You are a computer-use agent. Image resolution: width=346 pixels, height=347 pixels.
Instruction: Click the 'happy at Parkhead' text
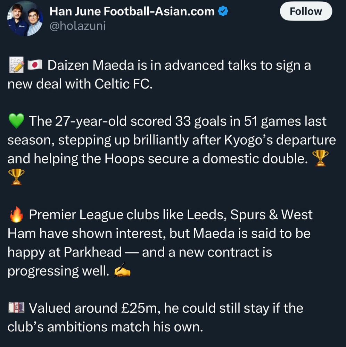point(65,253)
